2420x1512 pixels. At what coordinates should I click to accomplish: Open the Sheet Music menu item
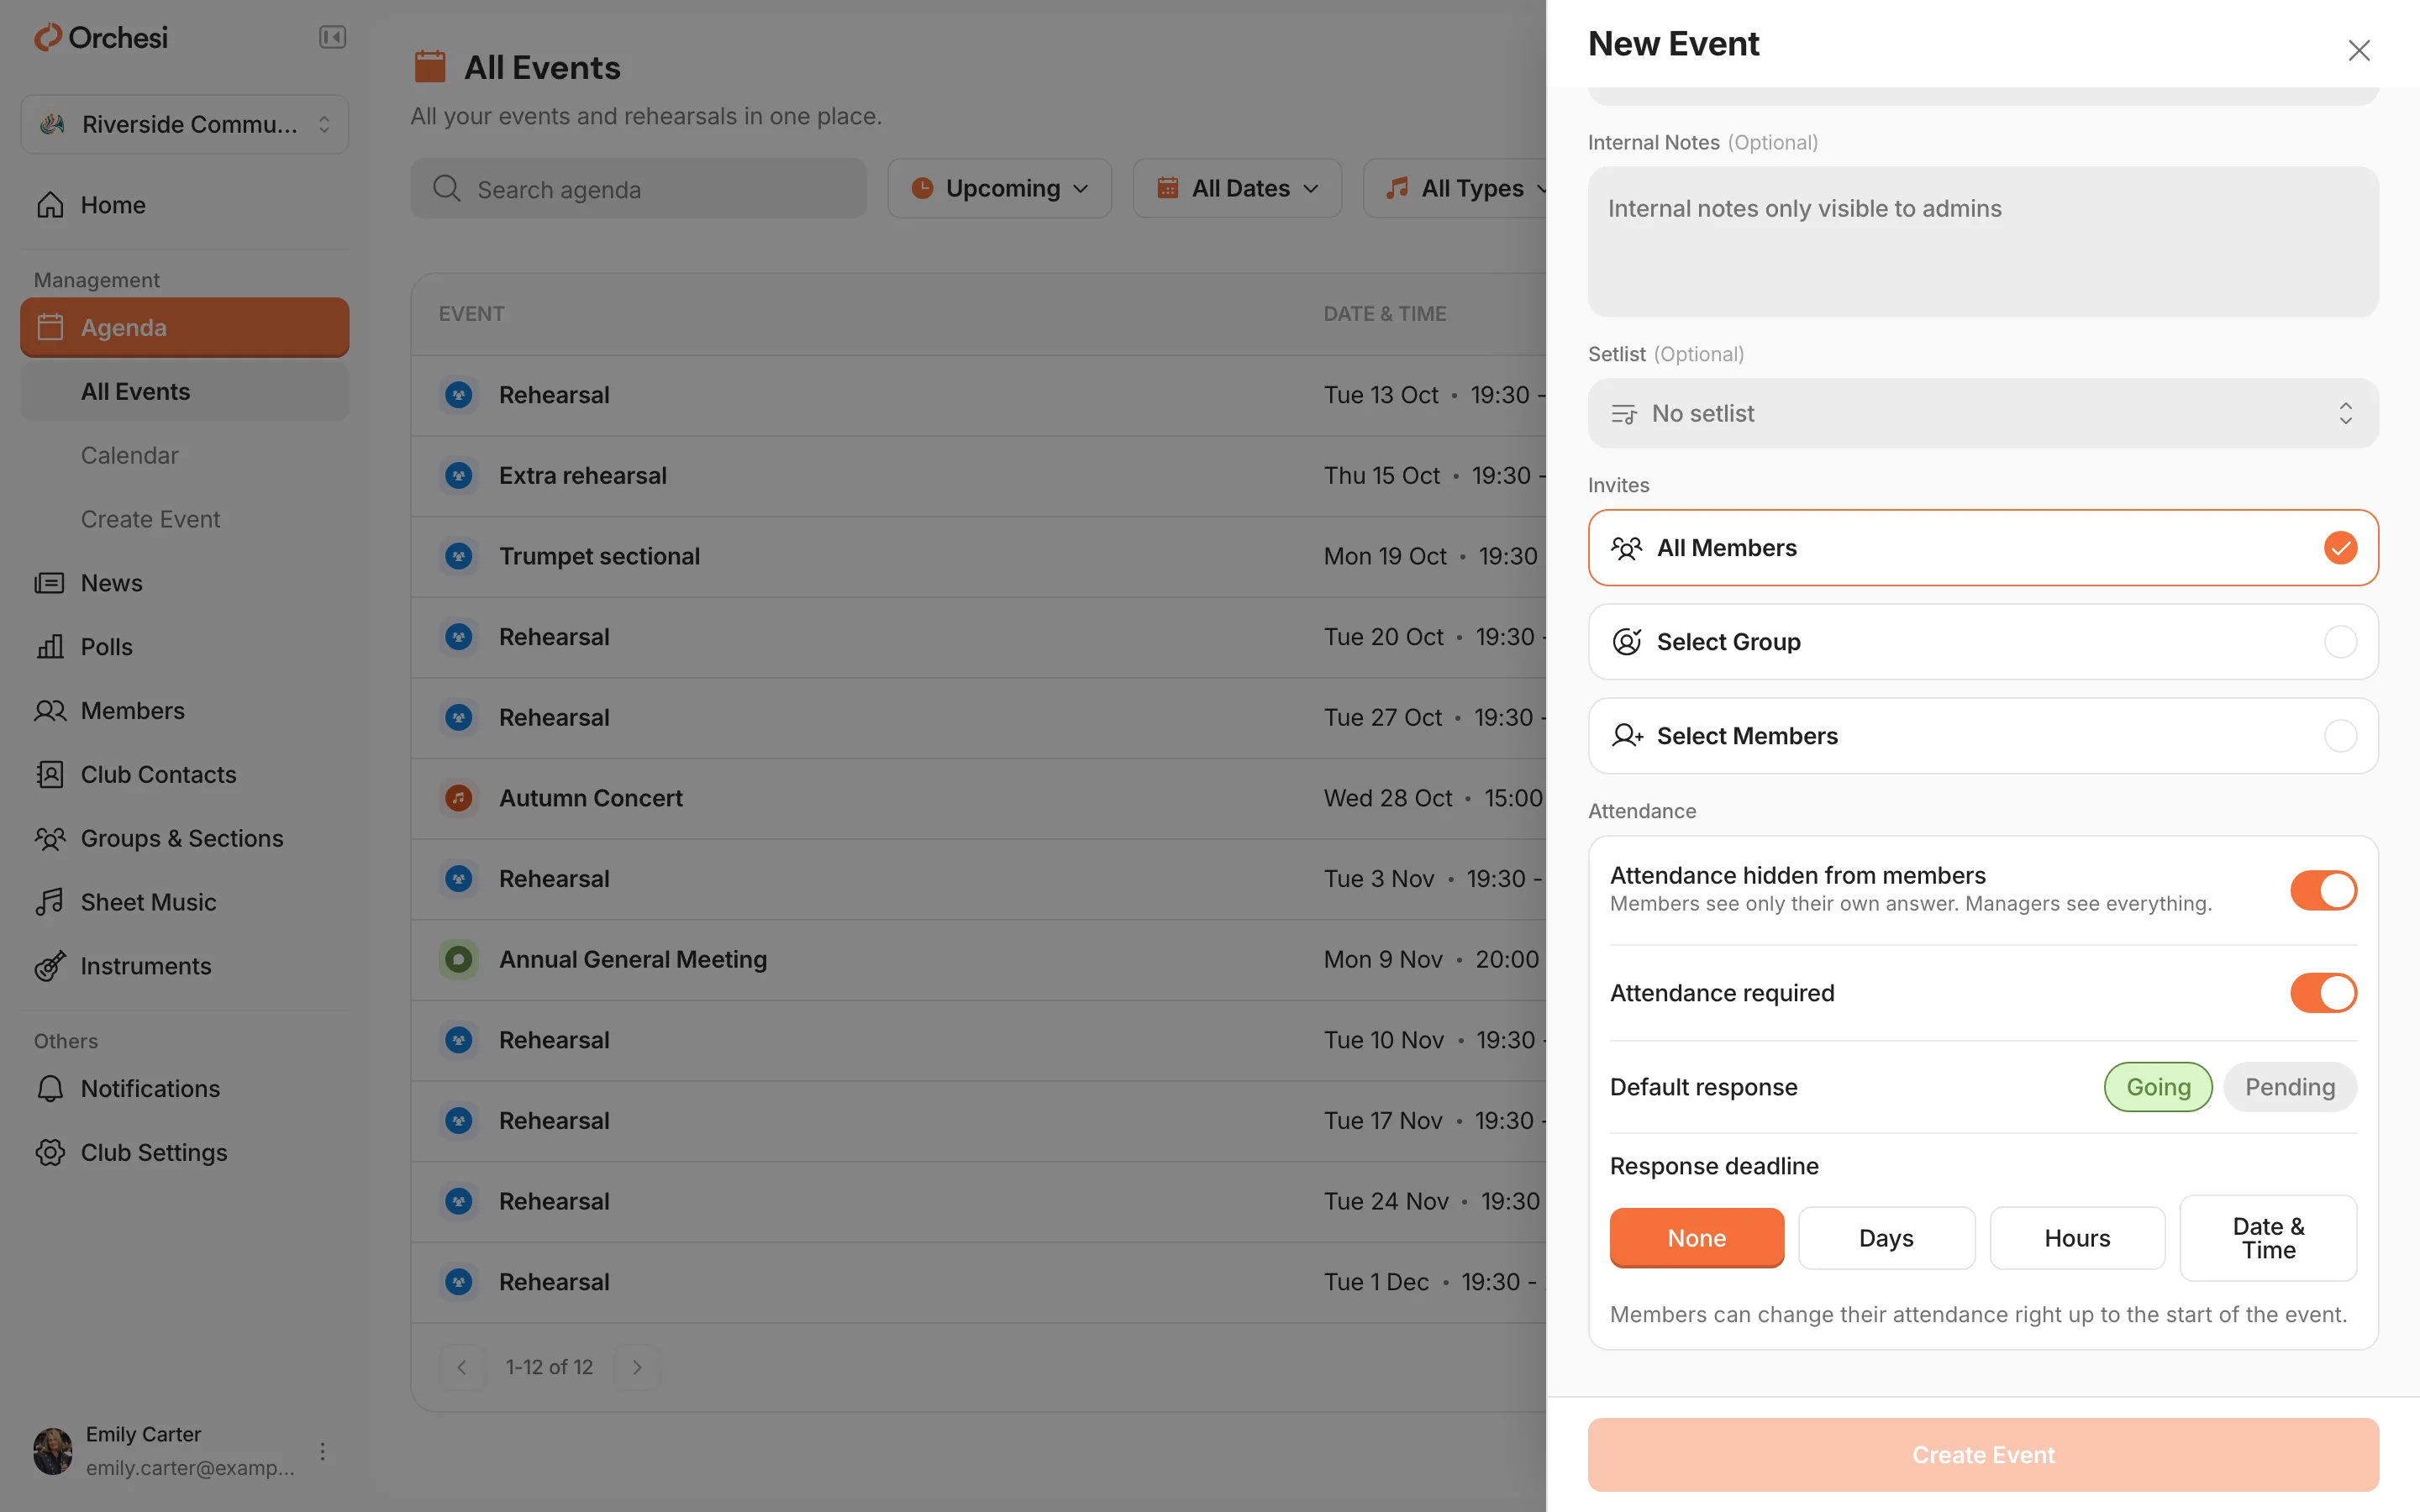(x=185, y=902)
